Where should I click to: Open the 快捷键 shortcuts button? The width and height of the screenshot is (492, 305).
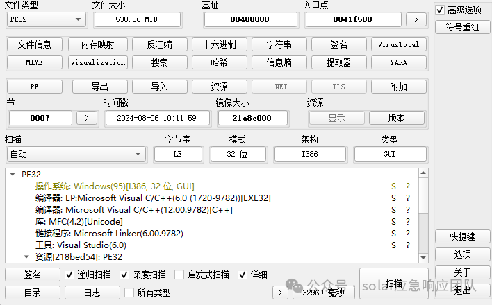(462, 236)
